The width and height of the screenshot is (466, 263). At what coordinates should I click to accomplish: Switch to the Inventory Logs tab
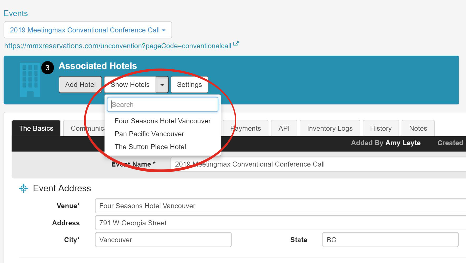(330, 128)
